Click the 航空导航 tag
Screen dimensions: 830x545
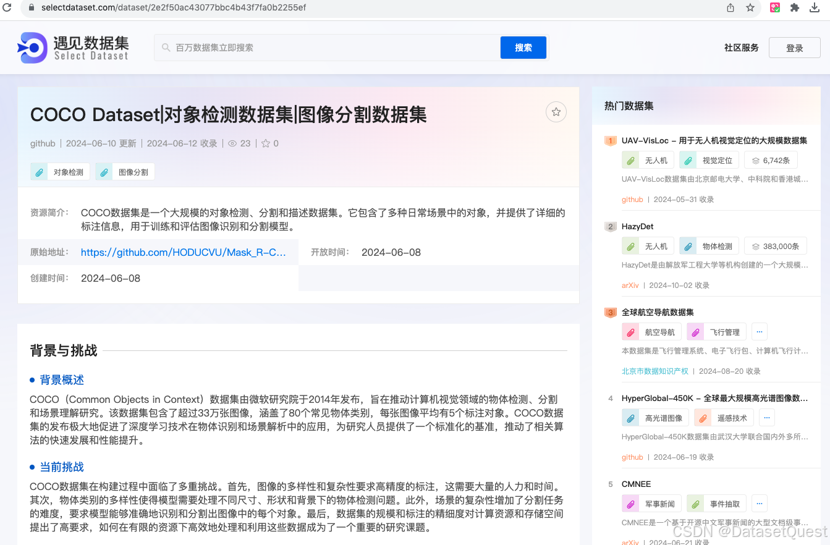(x=651, y=332)
